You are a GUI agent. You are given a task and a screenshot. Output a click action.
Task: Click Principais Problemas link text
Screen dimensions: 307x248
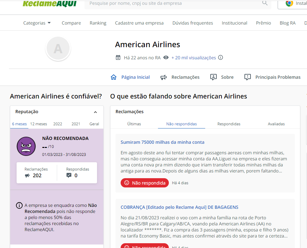click(x=278, y=77)
